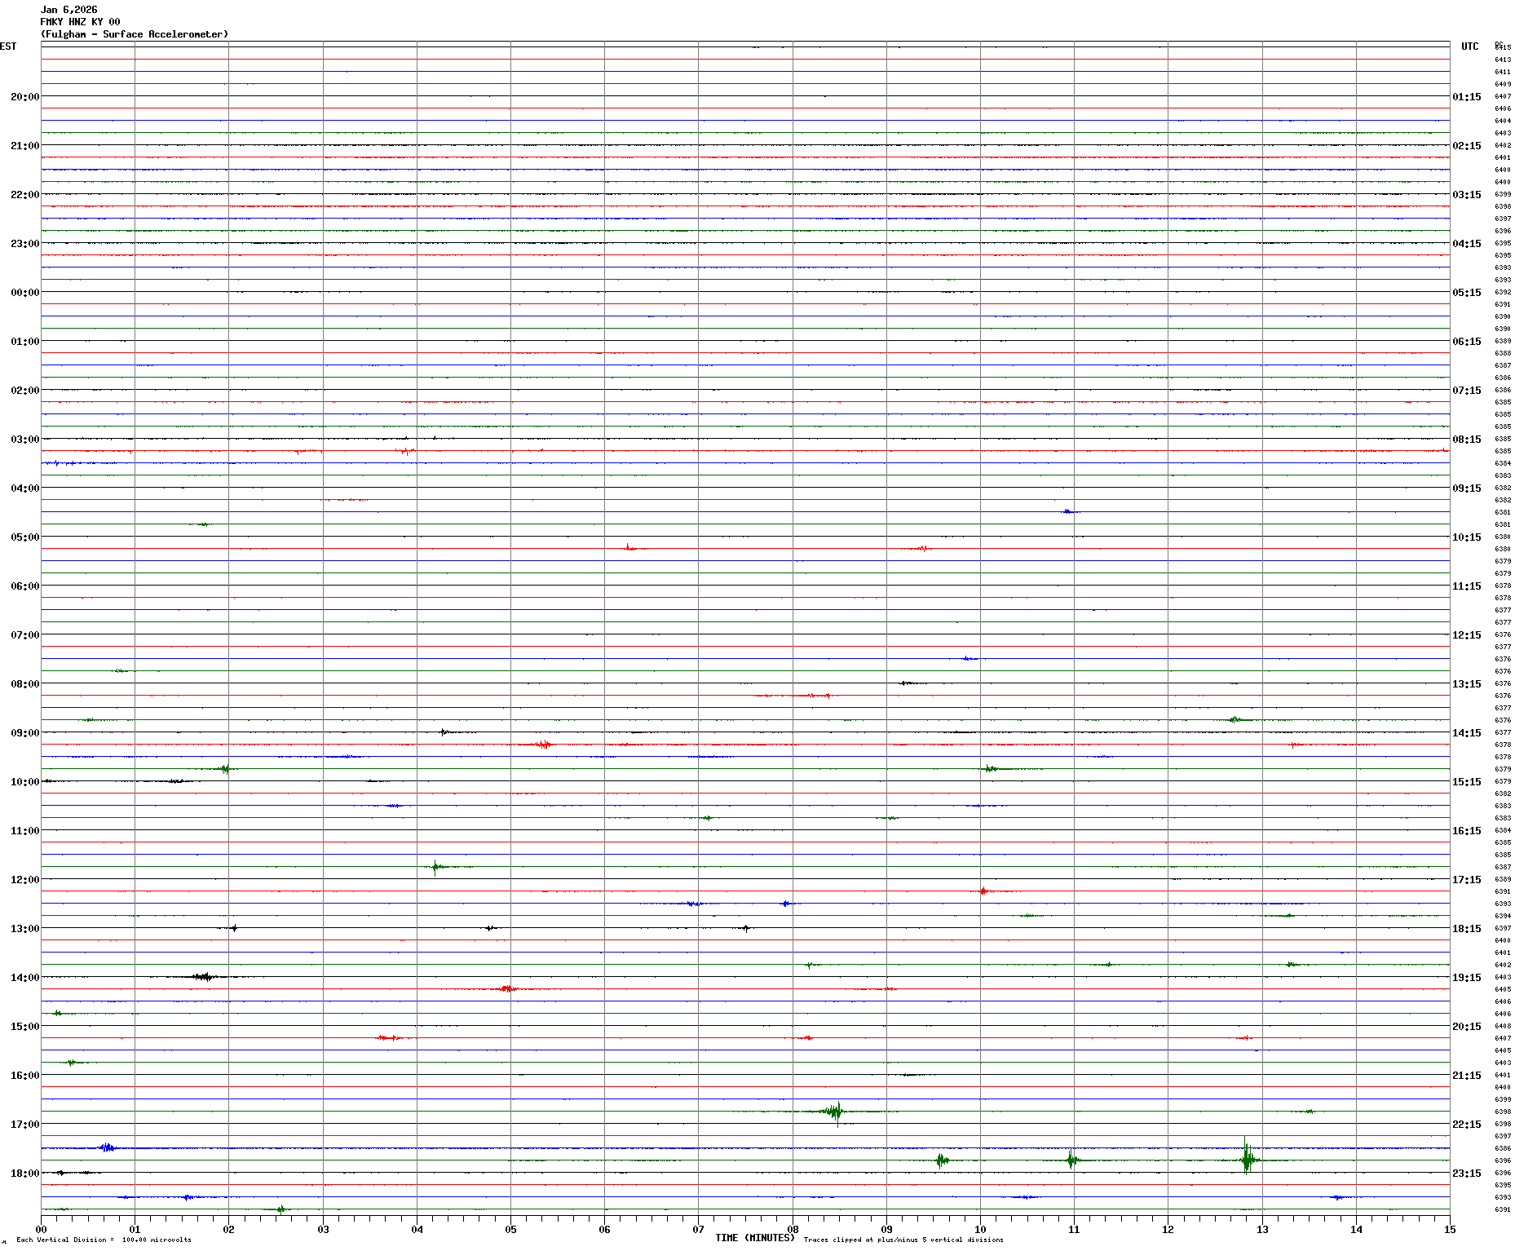The width and height of the screenshot is (1515, 1251).
Task: Click the Fulgham Surface Accelerometer subtitle
Action: pyautogui.click(x=135, y=34)
